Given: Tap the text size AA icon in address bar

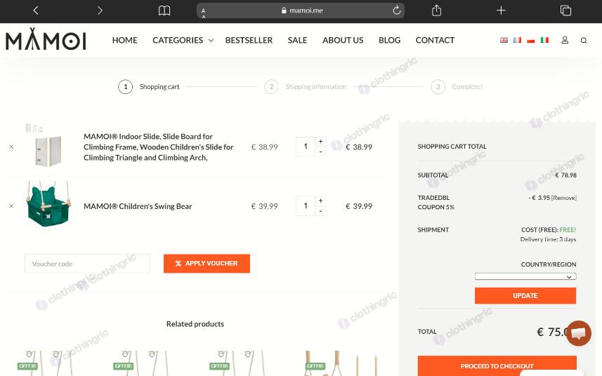Looking at the screenshot, I should 204,13.
